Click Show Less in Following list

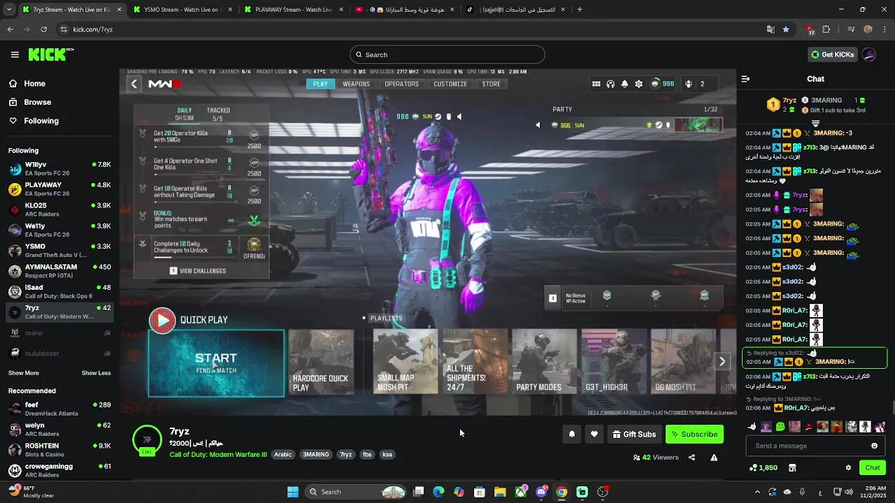click(96, 373)
